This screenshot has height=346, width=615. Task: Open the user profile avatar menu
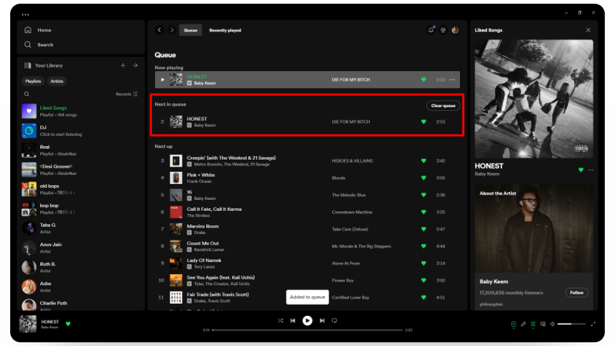pos(455,30)
